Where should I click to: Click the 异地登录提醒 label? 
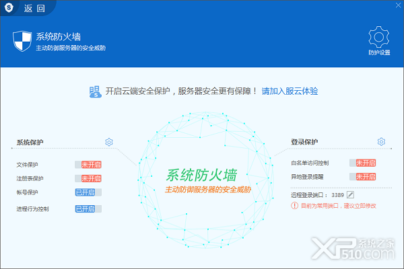[x=307, y=177]
